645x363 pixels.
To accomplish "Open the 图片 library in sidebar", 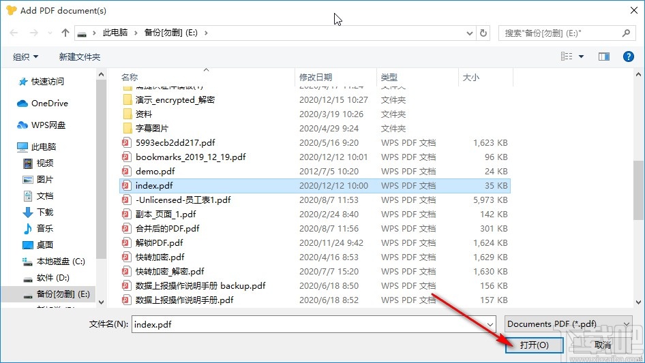I will coord(38,180).
